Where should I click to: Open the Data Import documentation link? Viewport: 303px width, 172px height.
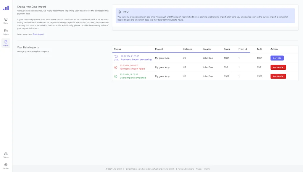click(38, 34)
